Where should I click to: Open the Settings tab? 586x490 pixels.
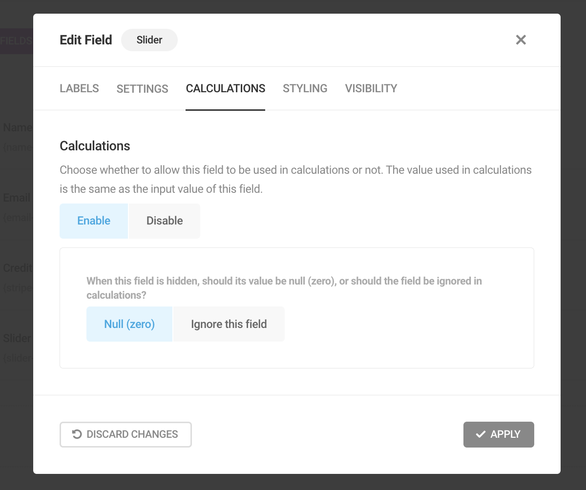coord(143,88)
